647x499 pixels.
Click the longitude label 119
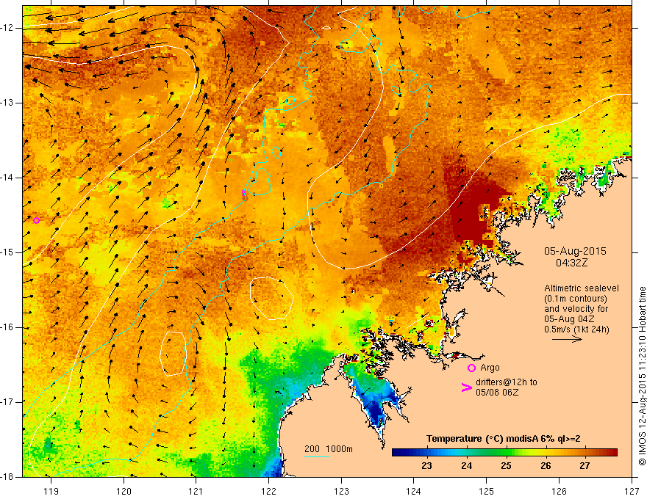click(51, 491)
